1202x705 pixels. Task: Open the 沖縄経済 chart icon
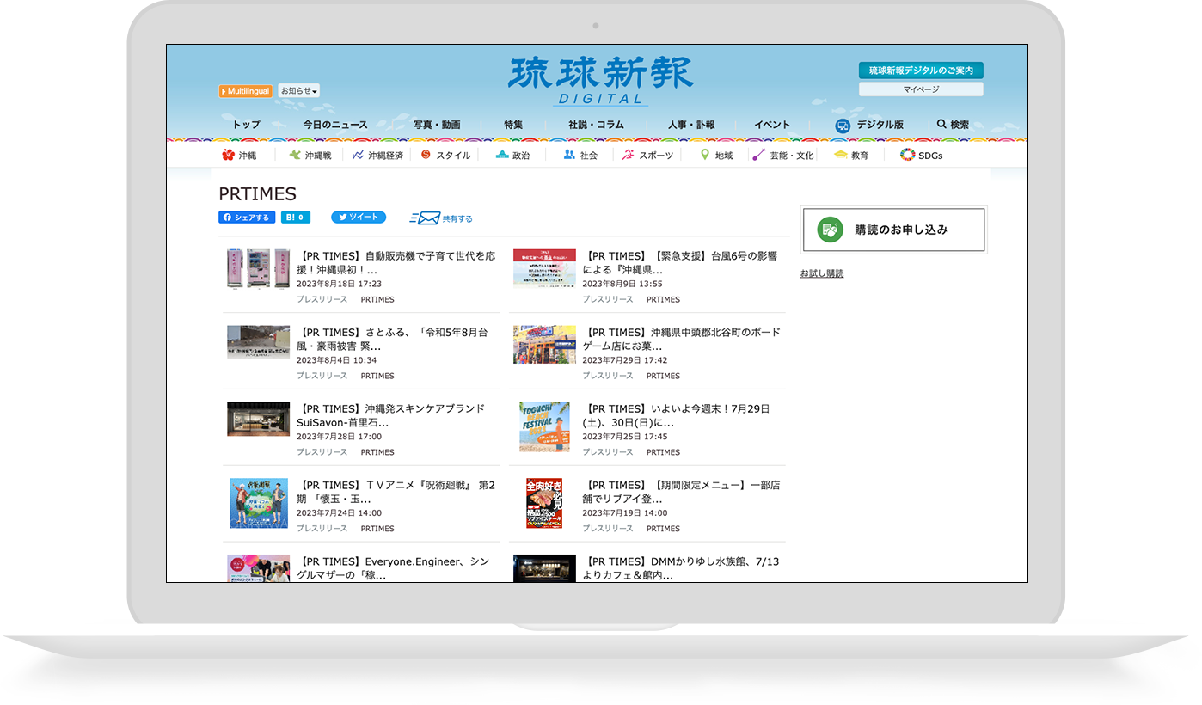point(358,155)
